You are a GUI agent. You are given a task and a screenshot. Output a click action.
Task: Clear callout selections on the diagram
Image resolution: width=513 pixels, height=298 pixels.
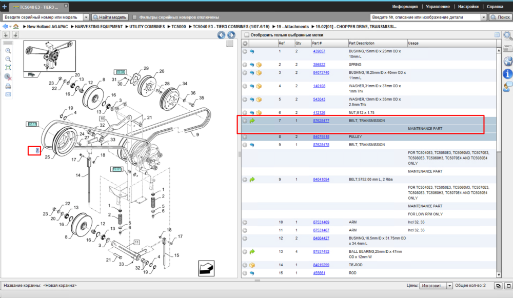tap(8, 77)
